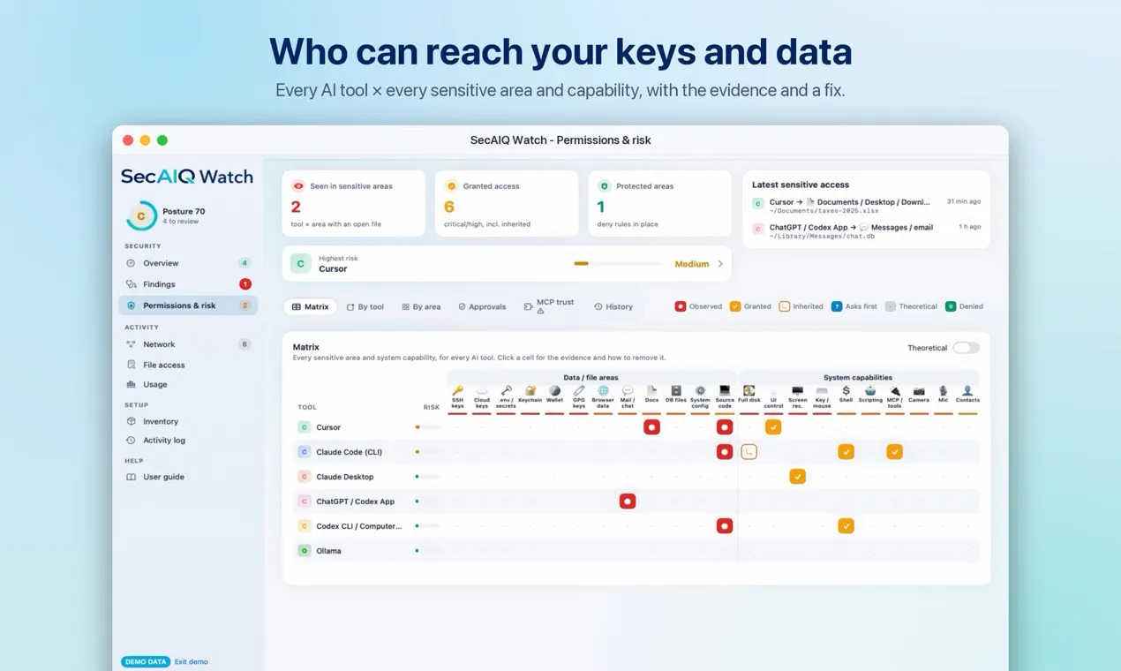Open the Approvals tab

(x=482, y=306)
